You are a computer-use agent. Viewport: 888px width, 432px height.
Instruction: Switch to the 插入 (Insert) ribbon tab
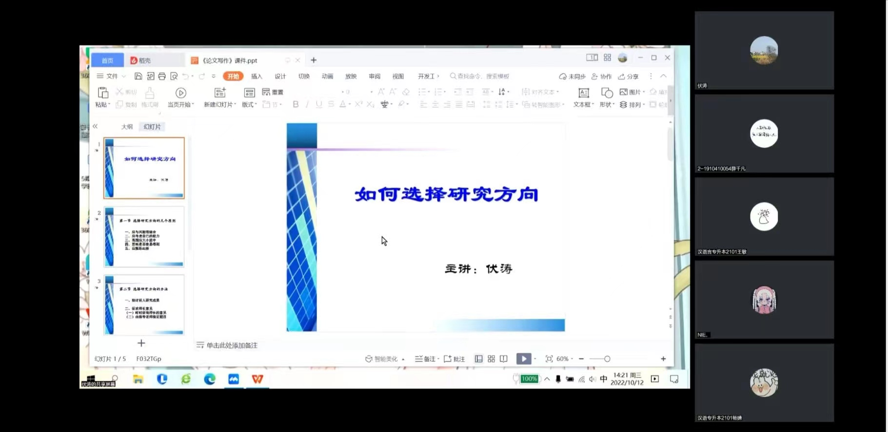click(x=257, y=76)
